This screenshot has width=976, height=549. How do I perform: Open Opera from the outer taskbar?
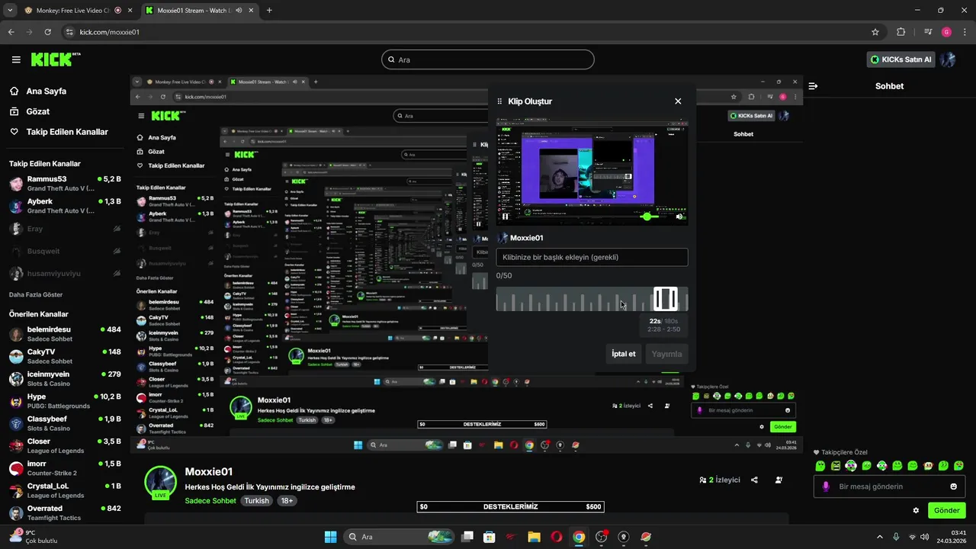click(557, 537)
